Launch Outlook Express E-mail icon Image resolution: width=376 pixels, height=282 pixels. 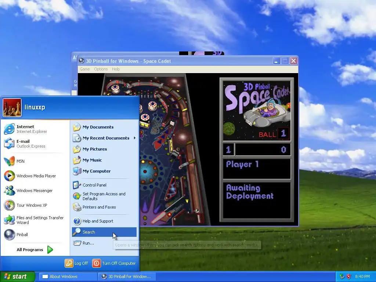[9, 144]
